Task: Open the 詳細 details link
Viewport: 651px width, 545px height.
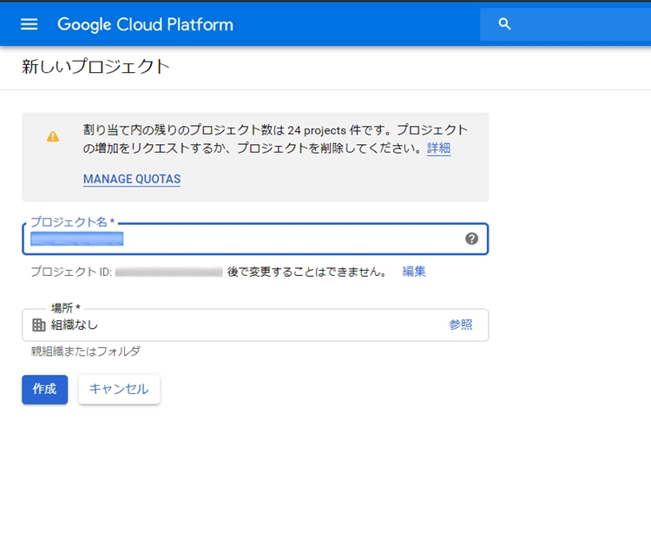Action: [438, 148]
